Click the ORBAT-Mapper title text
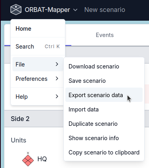This screenshot has width=149, height=168. coord(47,10)
